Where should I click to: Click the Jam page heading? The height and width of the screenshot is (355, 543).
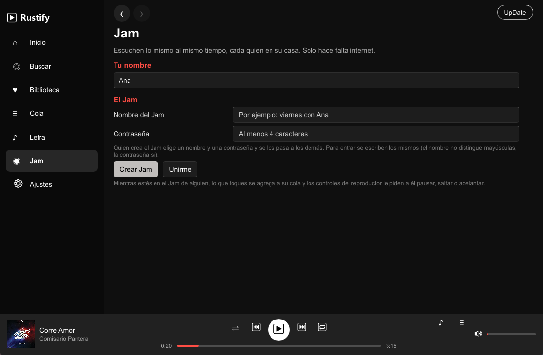(x=126, y=33)
